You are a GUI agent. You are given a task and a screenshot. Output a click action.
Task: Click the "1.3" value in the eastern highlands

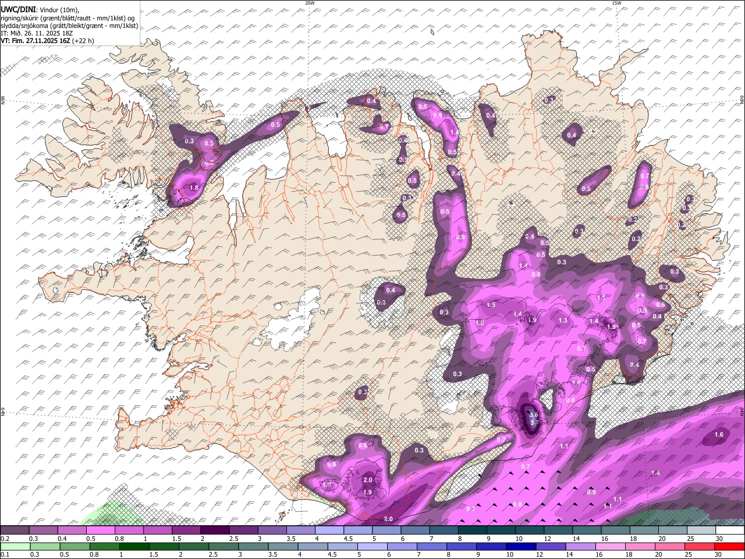point(563,321)
